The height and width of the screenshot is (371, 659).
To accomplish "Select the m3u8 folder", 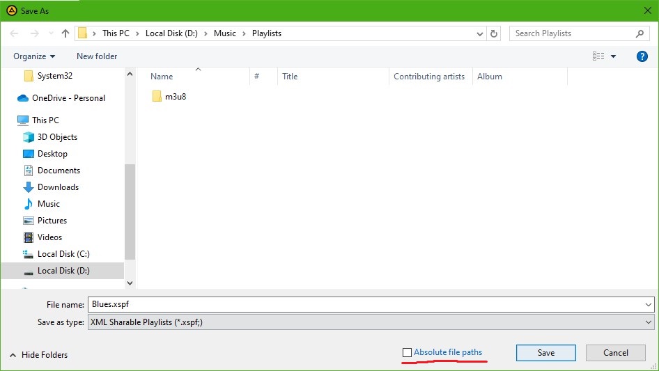I will [175, 97].
